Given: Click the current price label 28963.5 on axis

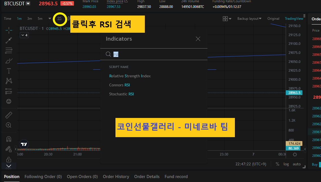Looking at the screenshot, I should pyautogui.click(x=294, y=93).
